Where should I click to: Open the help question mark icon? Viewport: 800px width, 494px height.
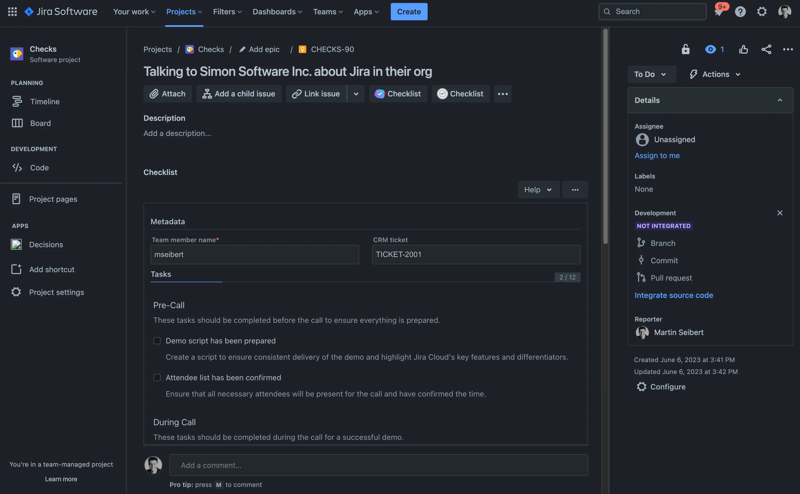pyautogui.click(x=740, y=12)
